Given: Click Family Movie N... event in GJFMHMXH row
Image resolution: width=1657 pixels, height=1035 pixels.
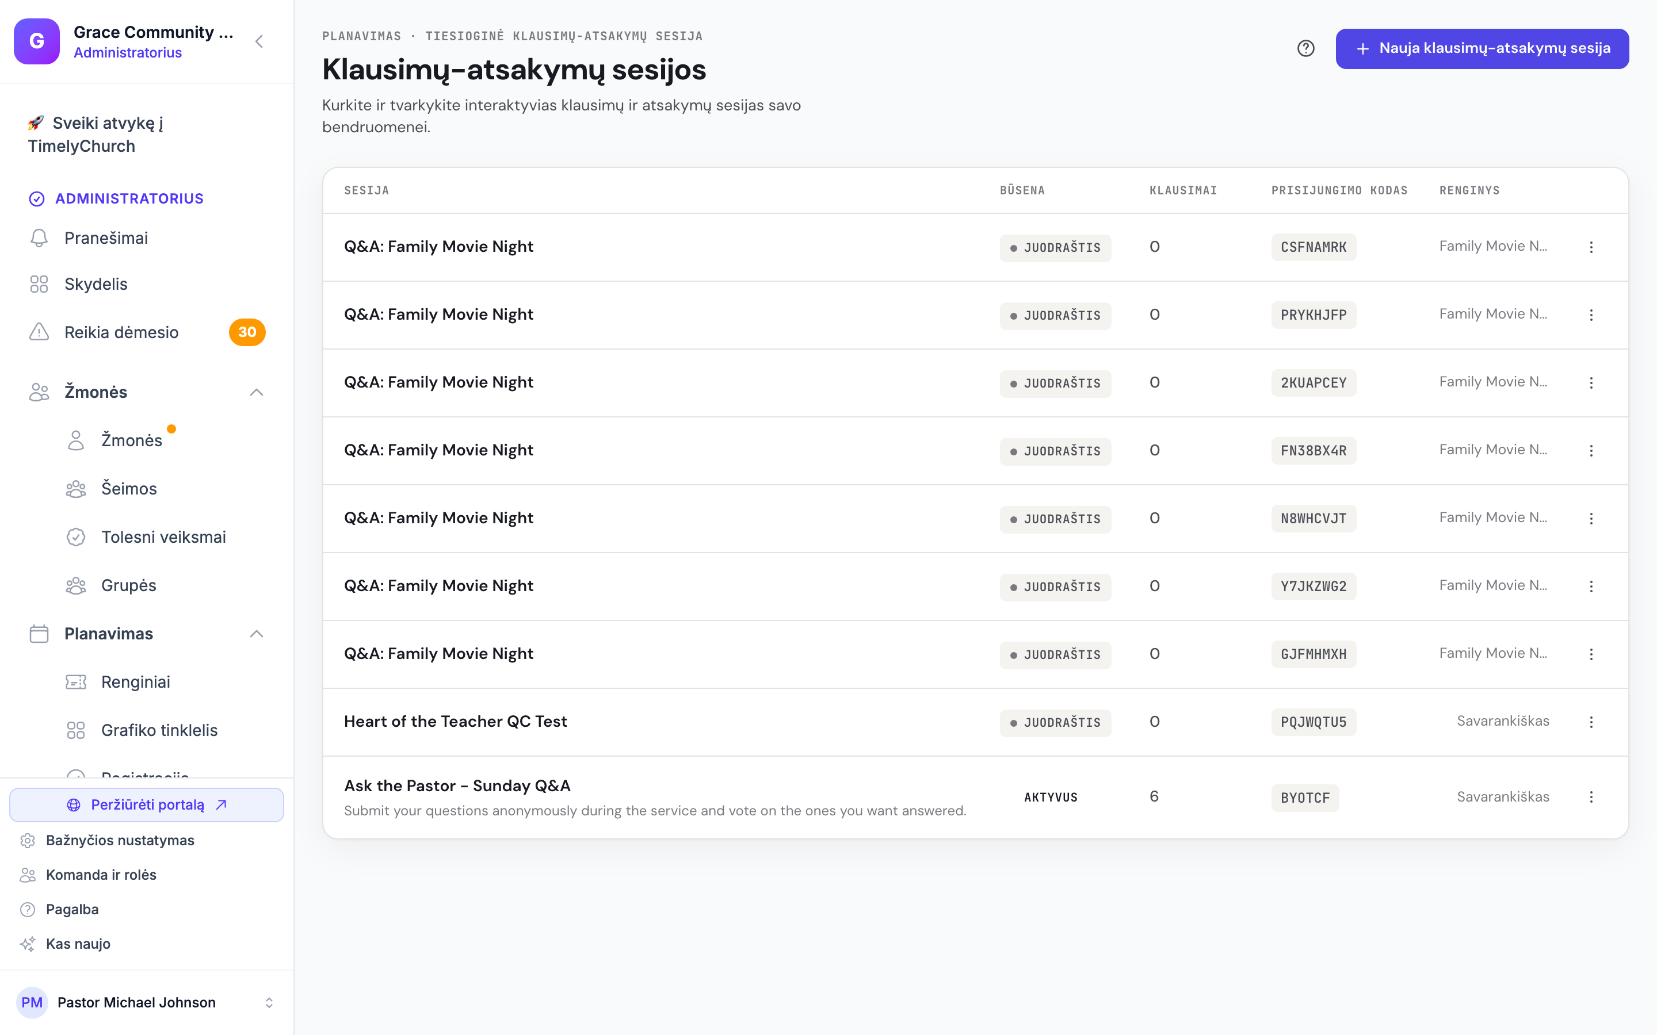Looking at the screenshot, I should click(x=1492, y=653).
